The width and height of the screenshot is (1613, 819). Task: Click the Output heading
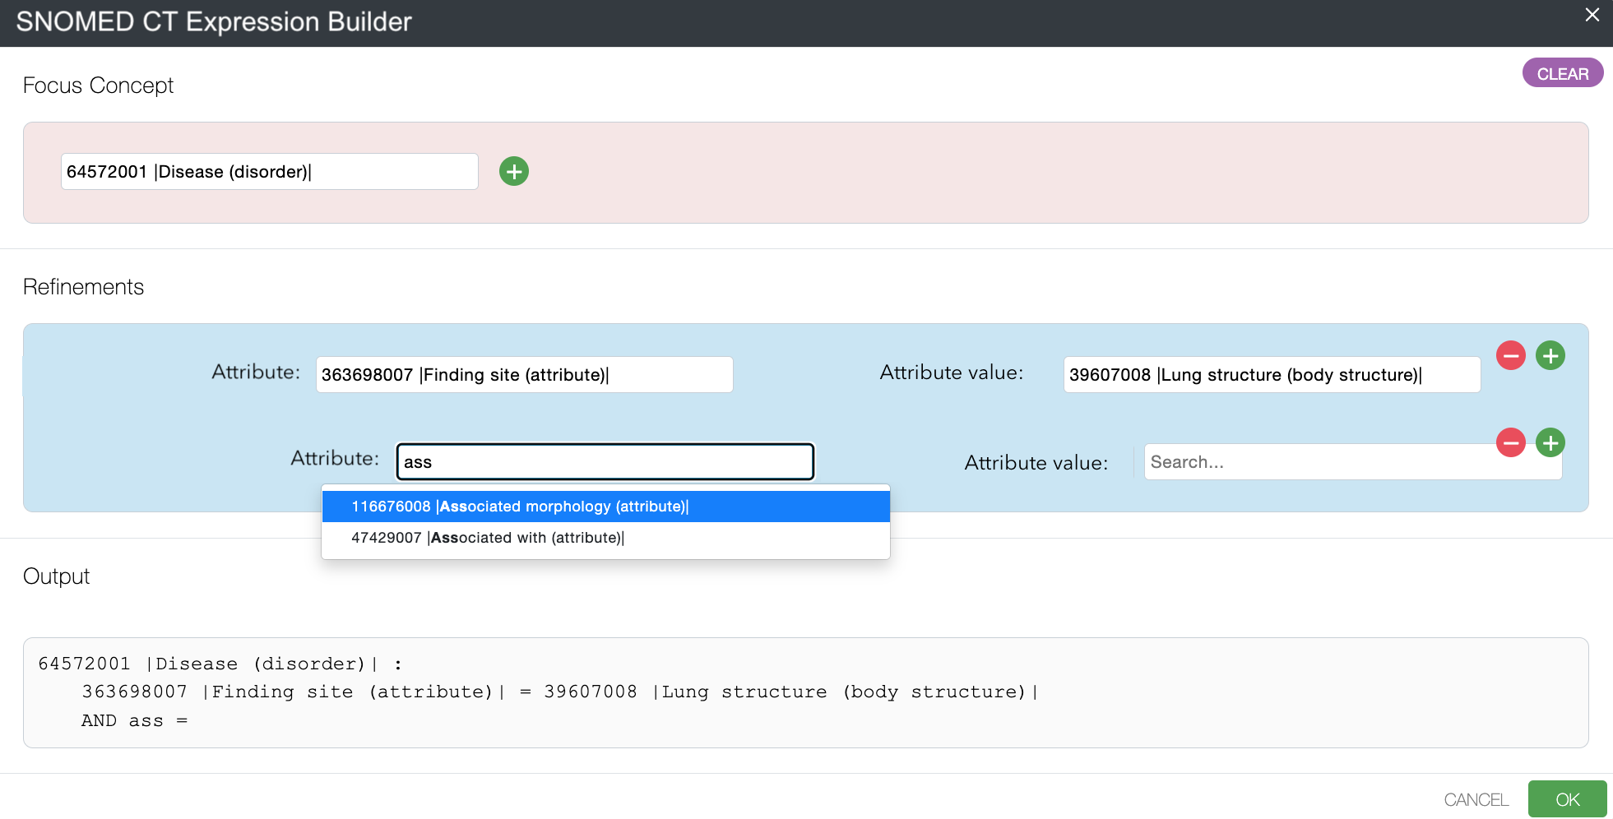[x=56, y=576]
